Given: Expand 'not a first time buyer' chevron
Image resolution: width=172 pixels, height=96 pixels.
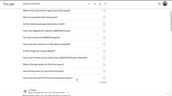Looking at the screenshot, I should 104,71.
